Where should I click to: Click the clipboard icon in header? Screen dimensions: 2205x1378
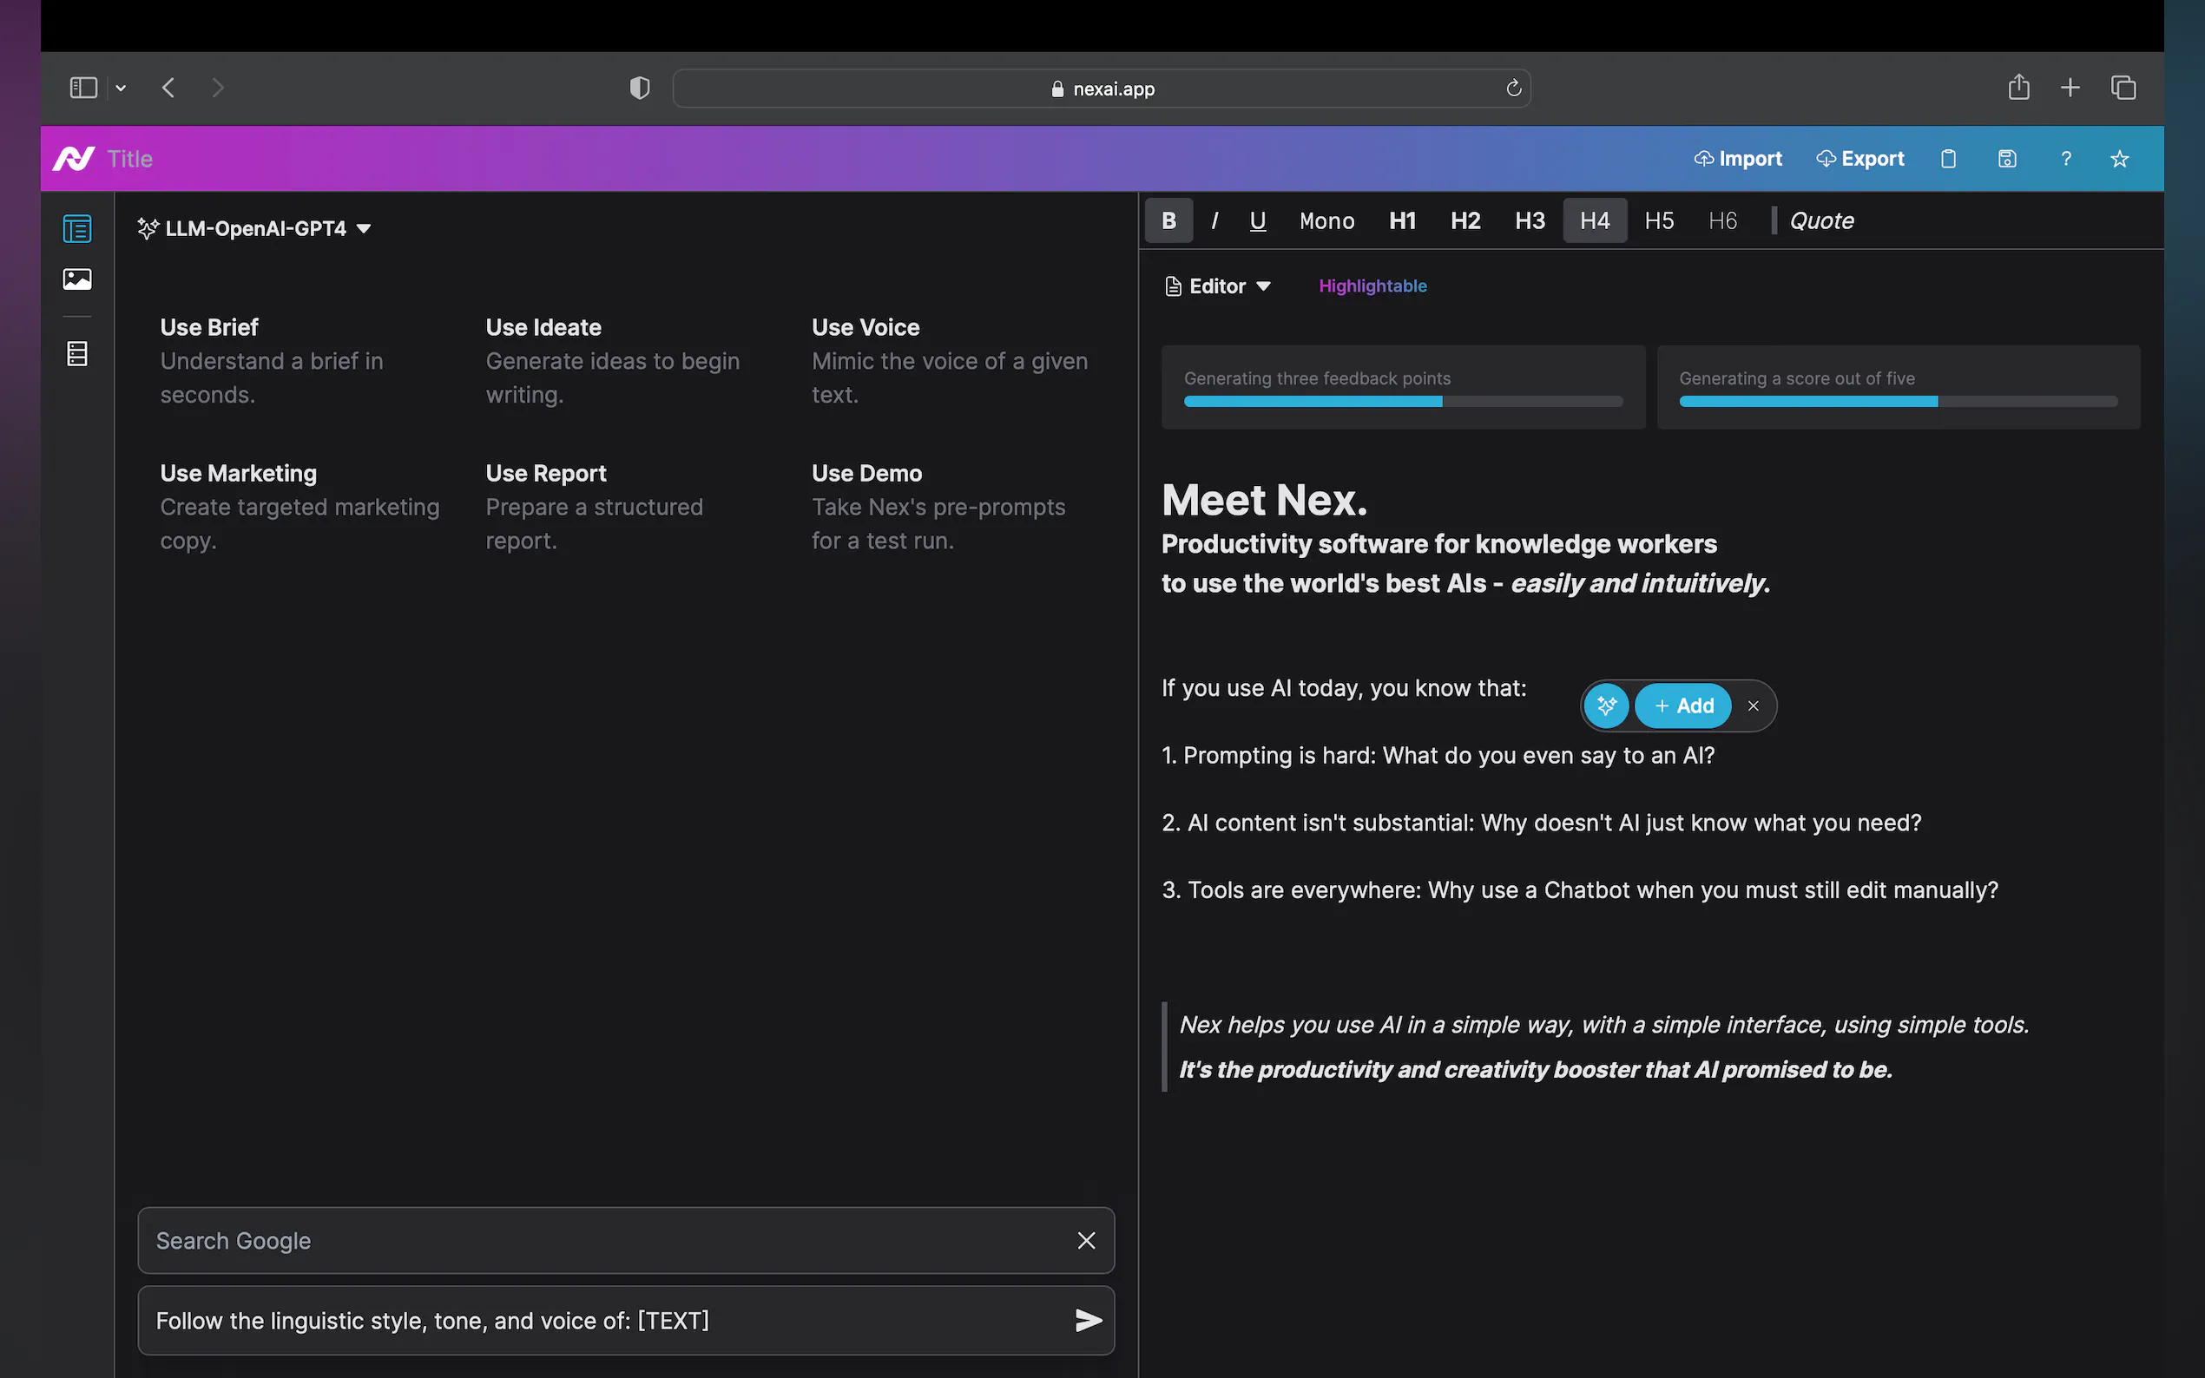pos(1948,159)
